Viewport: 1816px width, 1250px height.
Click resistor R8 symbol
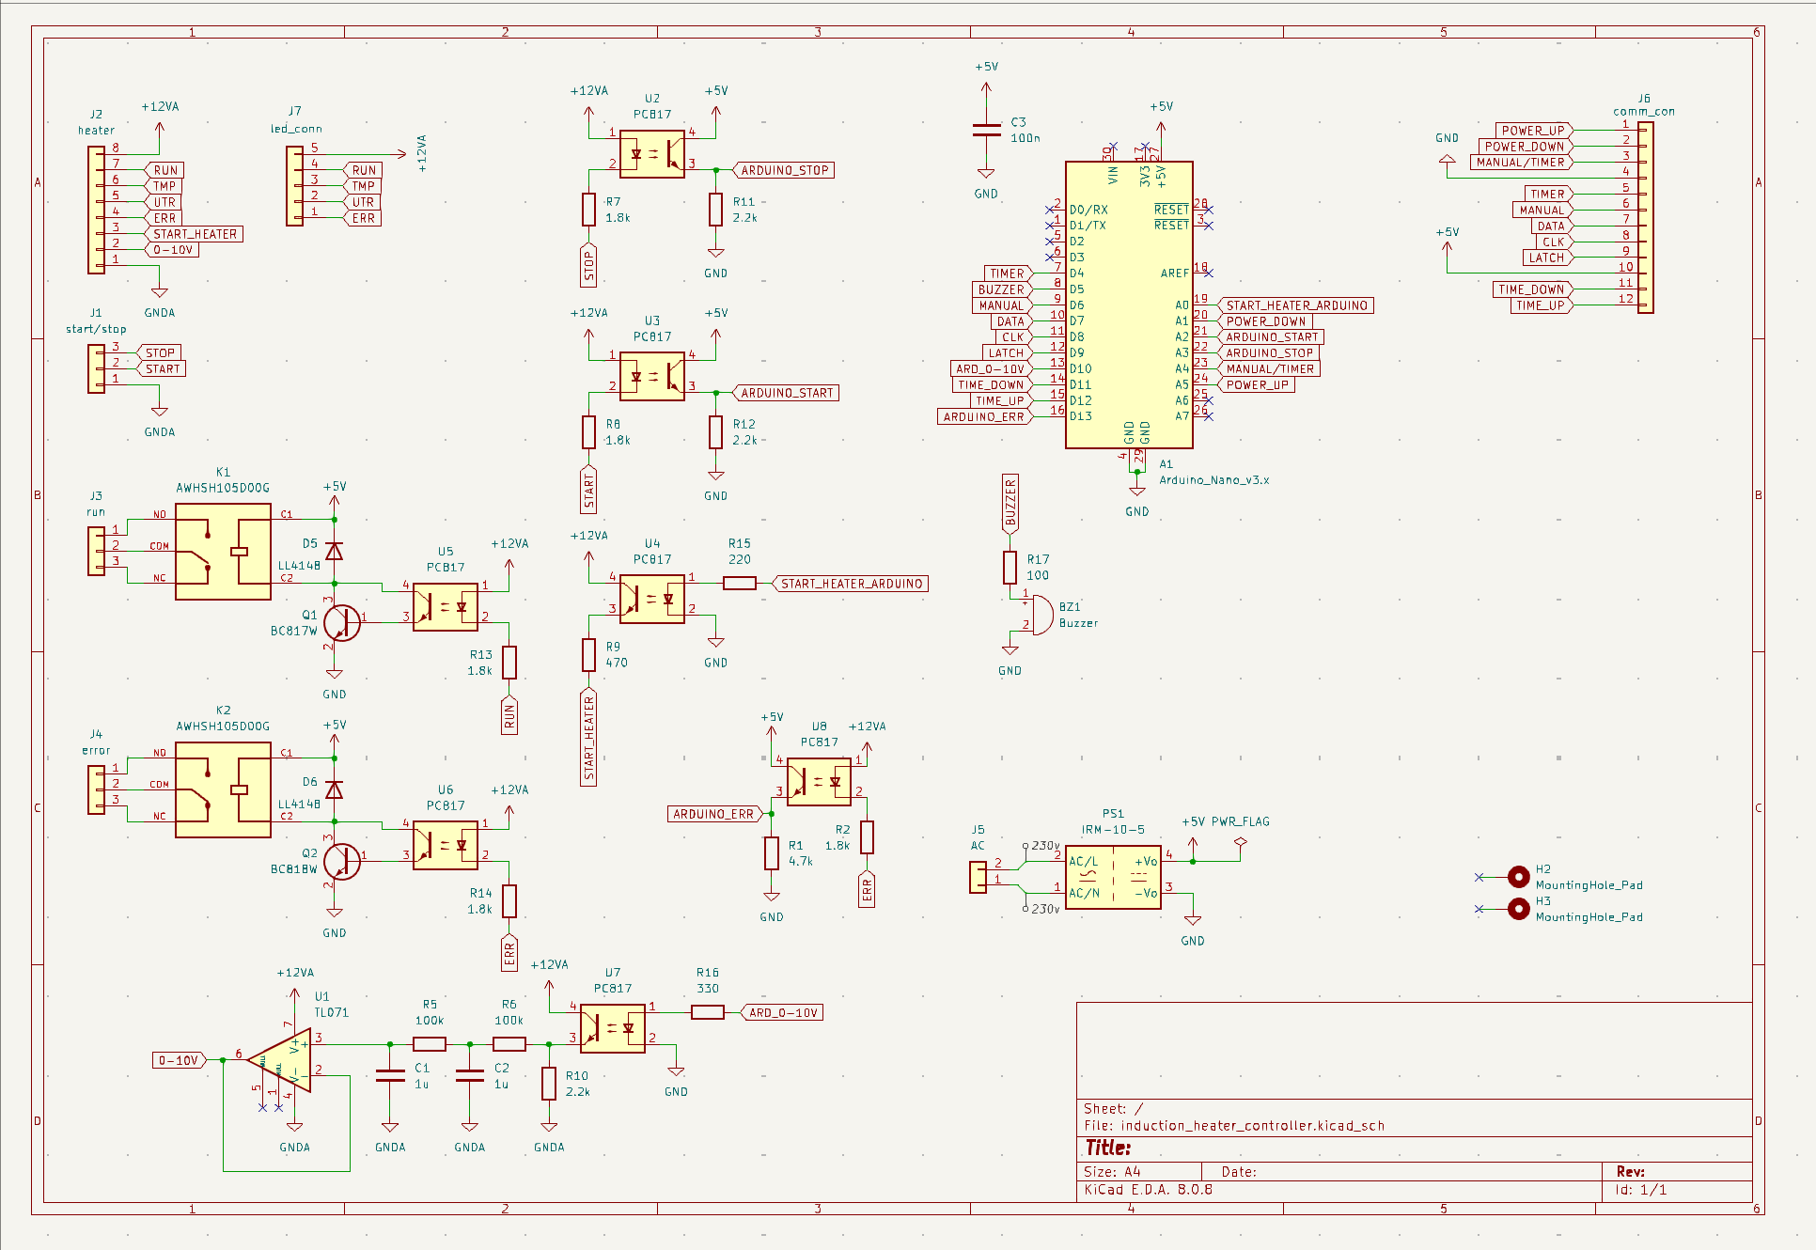point(588,432)
